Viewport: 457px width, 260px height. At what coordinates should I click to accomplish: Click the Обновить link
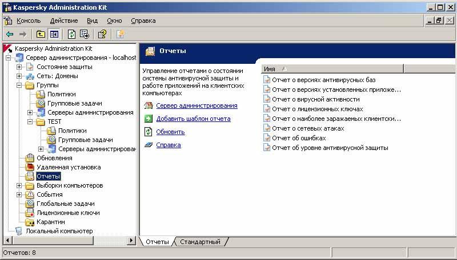[170, 132]
